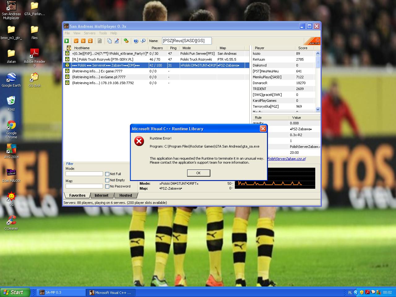
Task: Select the Favorites tab
Action: click(77, 196)
